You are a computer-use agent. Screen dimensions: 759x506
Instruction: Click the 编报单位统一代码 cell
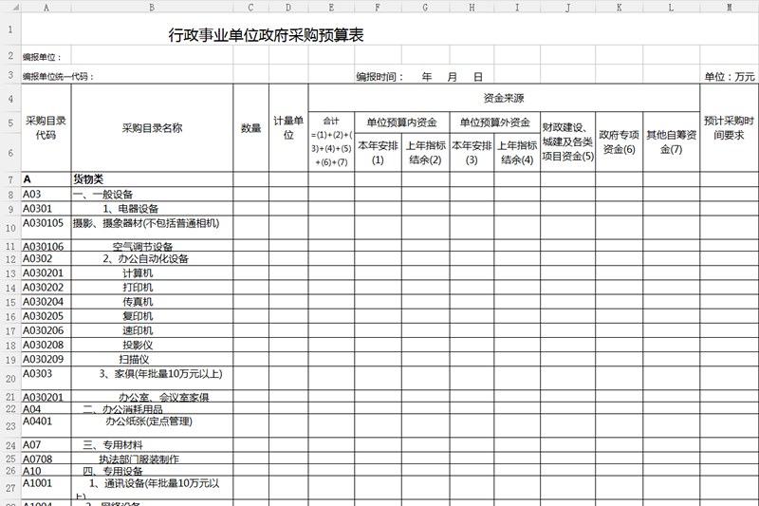pos(59,77)
